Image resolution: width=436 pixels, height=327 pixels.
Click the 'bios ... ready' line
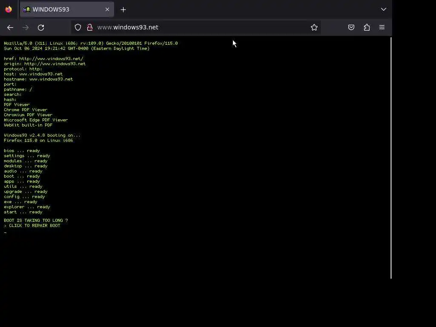point(22,151)
